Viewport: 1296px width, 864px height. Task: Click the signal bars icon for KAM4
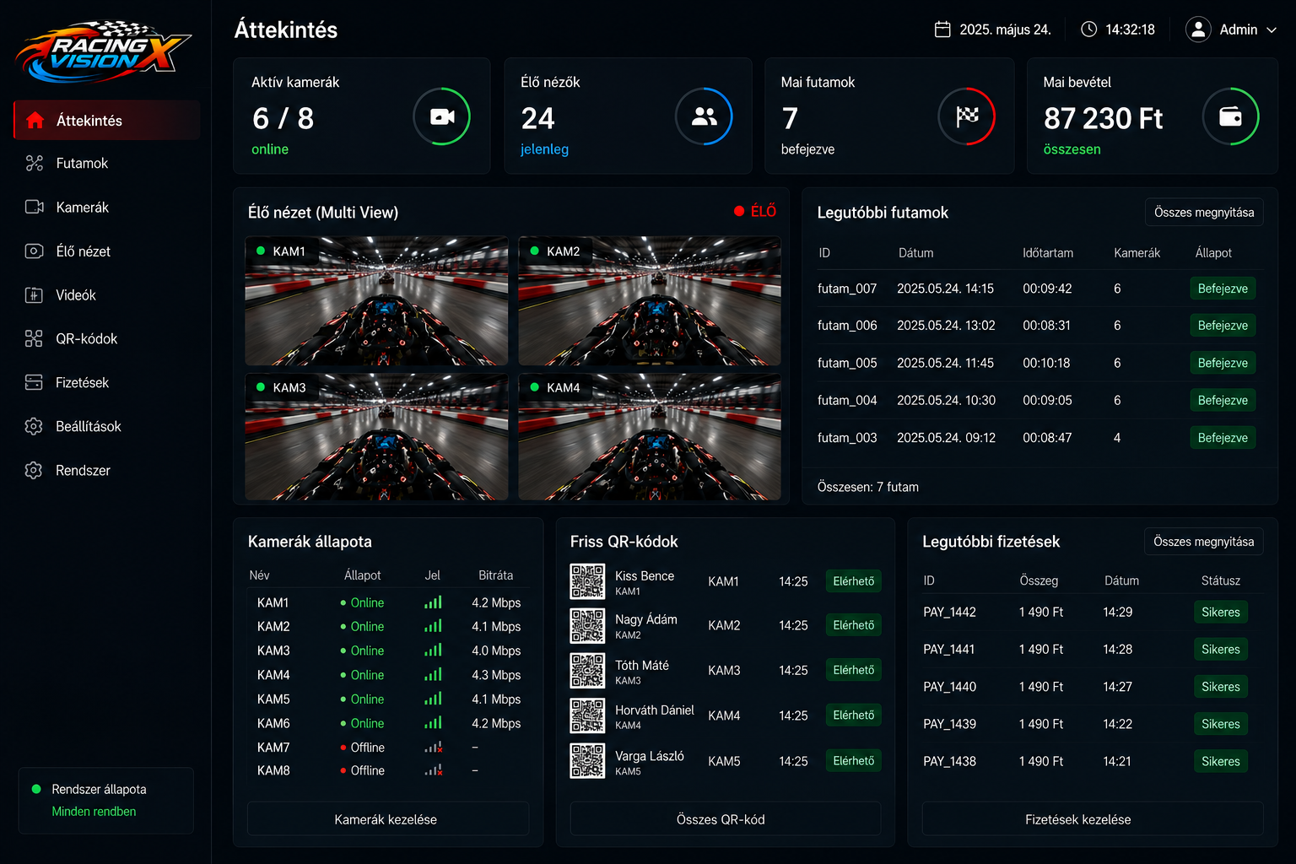click(433, 675)
